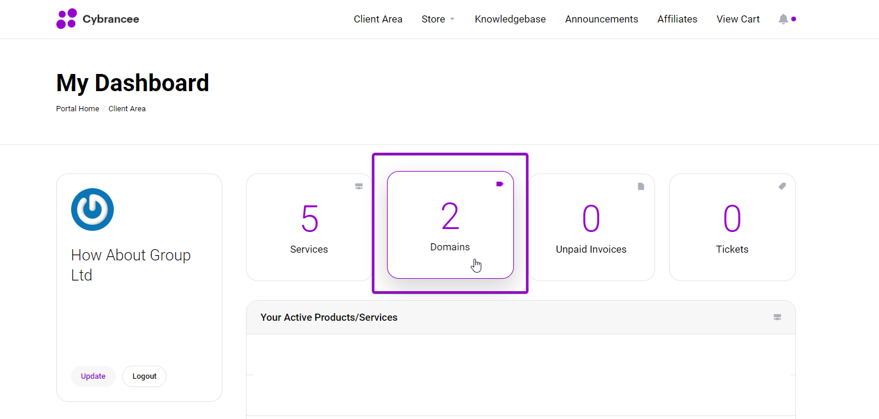Open View Cart
Viewport: 879px width, 419px height.
(738, 18)
